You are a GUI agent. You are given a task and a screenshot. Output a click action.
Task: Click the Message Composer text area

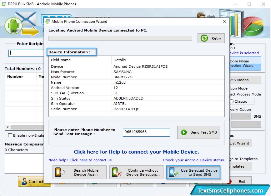[24, 163]
